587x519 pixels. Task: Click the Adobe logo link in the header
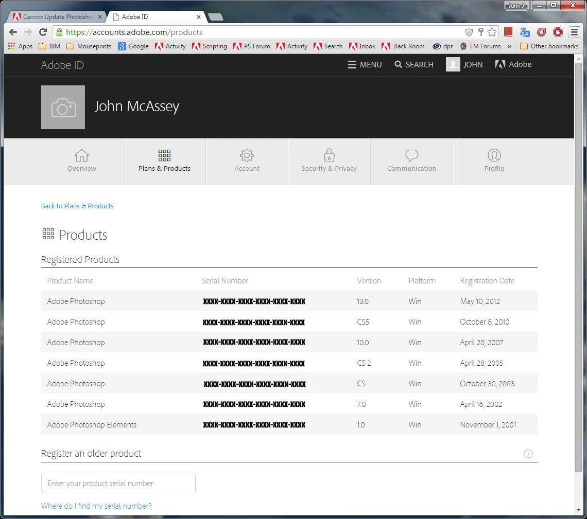[x=513, y=64]
